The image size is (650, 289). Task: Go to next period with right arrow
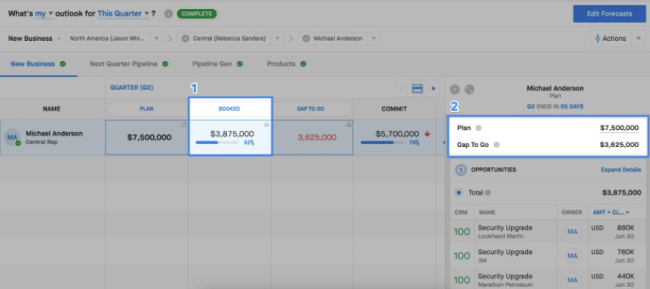pos(434,88)
